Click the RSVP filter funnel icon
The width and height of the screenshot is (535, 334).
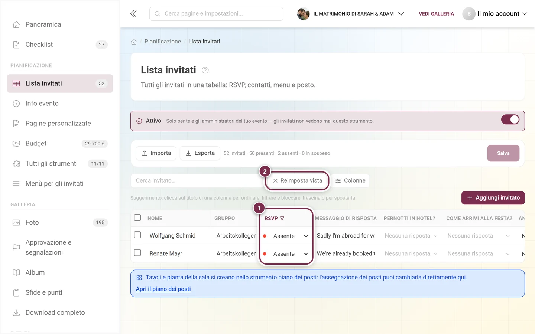282,218
